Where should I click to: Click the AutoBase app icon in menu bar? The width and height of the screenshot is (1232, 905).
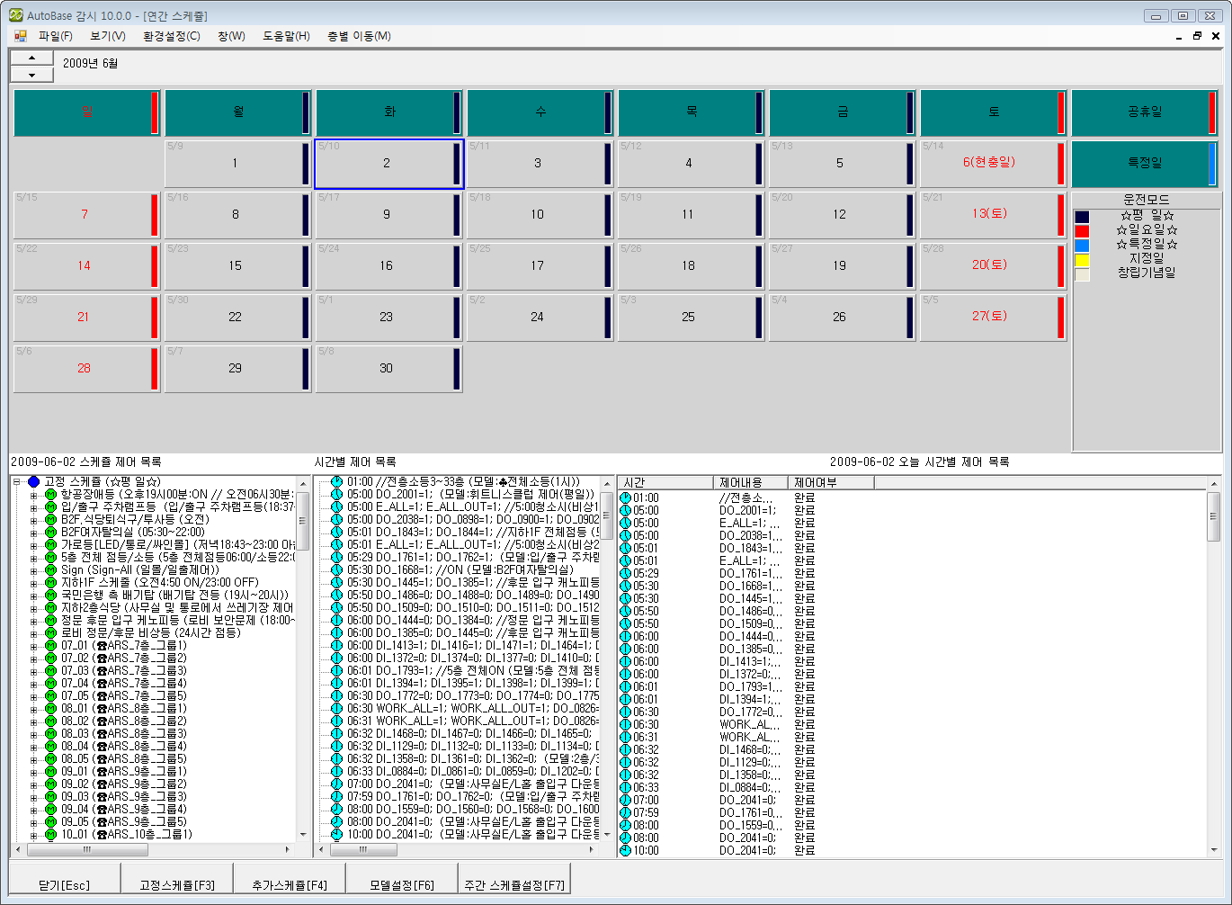20,36
